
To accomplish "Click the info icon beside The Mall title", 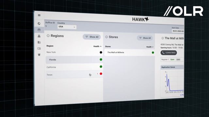I will tap(163, 38).
